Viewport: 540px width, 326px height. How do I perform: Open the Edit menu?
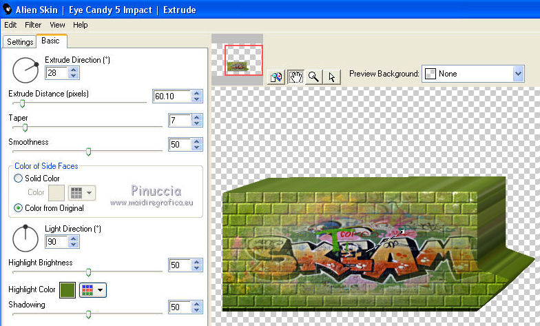(10, 25)
